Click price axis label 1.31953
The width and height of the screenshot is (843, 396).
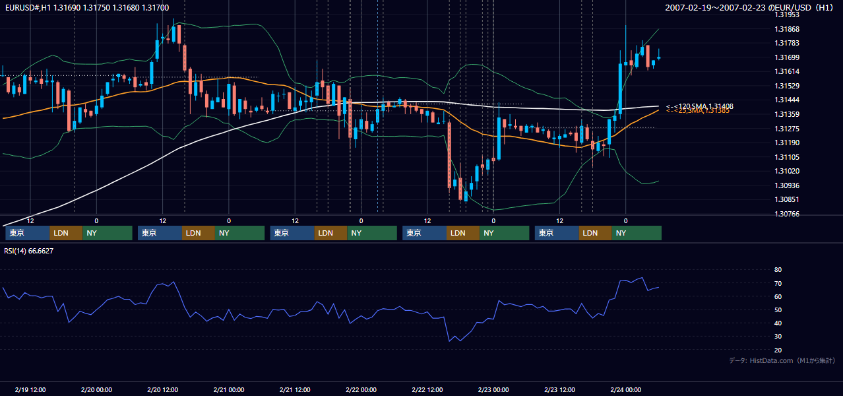point(787,15)
